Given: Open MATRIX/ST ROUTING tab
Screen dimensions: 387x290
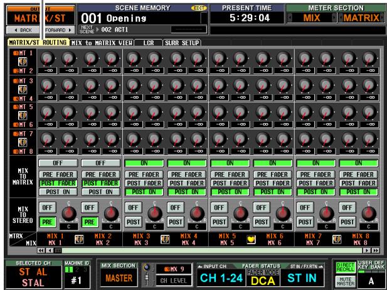Looking at the screenshot, I should (x=38, y=43).
